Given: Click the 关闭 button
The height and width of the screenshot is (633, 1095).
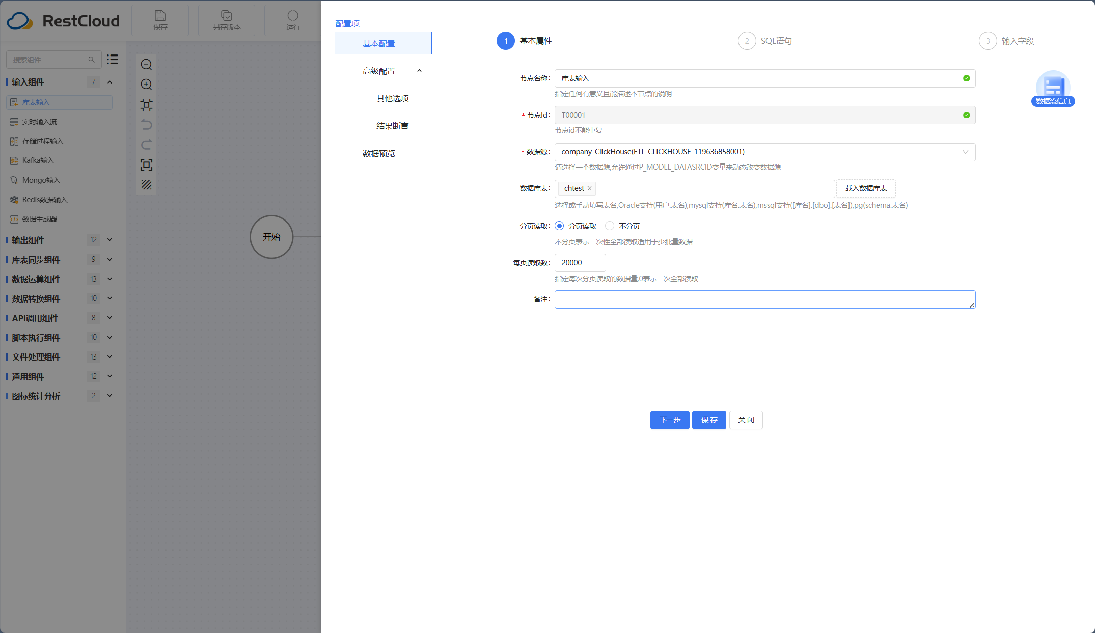Looking at the screenshot, I should click(x=746, y=420).
